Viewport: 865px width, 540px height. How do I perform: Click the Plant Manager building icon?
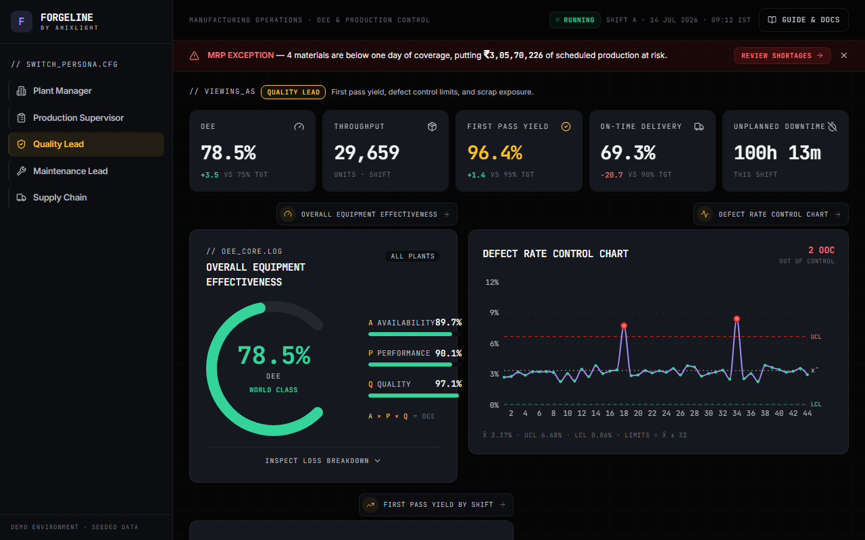[x=21, y=90]
